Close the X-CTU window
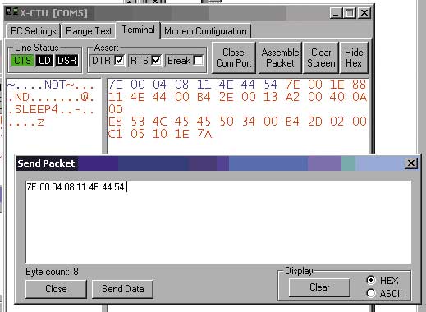The image size is (426, 312). pos(364,13)
